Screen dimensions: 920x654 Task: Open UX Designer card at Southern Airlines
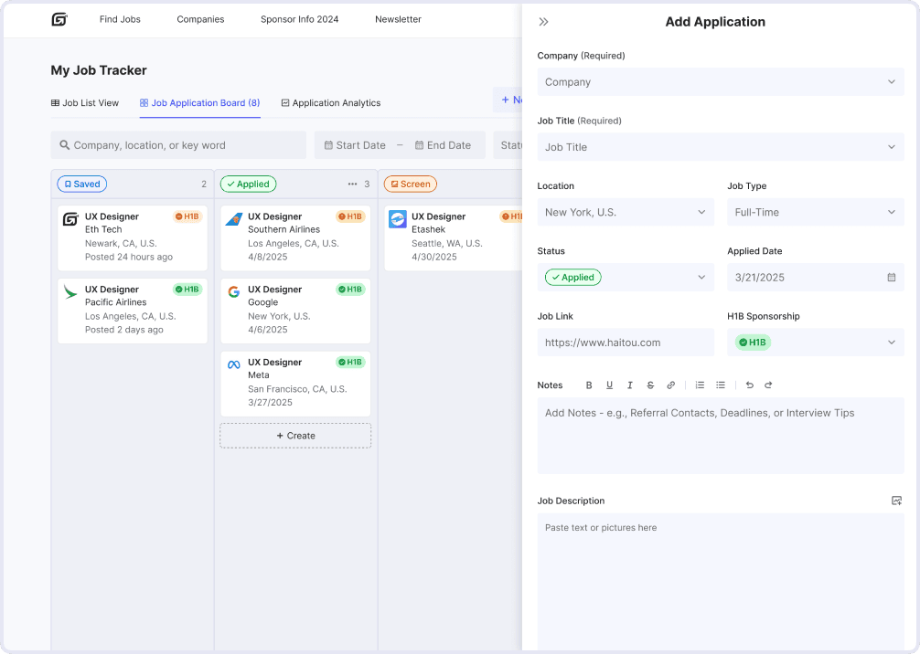(x=295, y=237)
